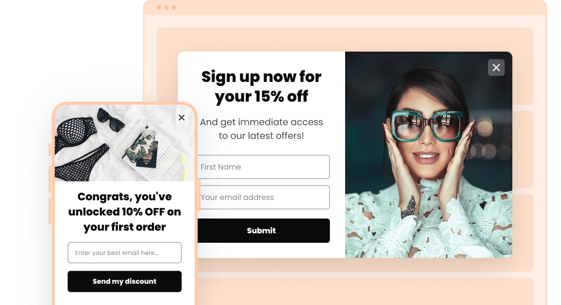
Task: Click the black Submit button
Action: point(264,231)
